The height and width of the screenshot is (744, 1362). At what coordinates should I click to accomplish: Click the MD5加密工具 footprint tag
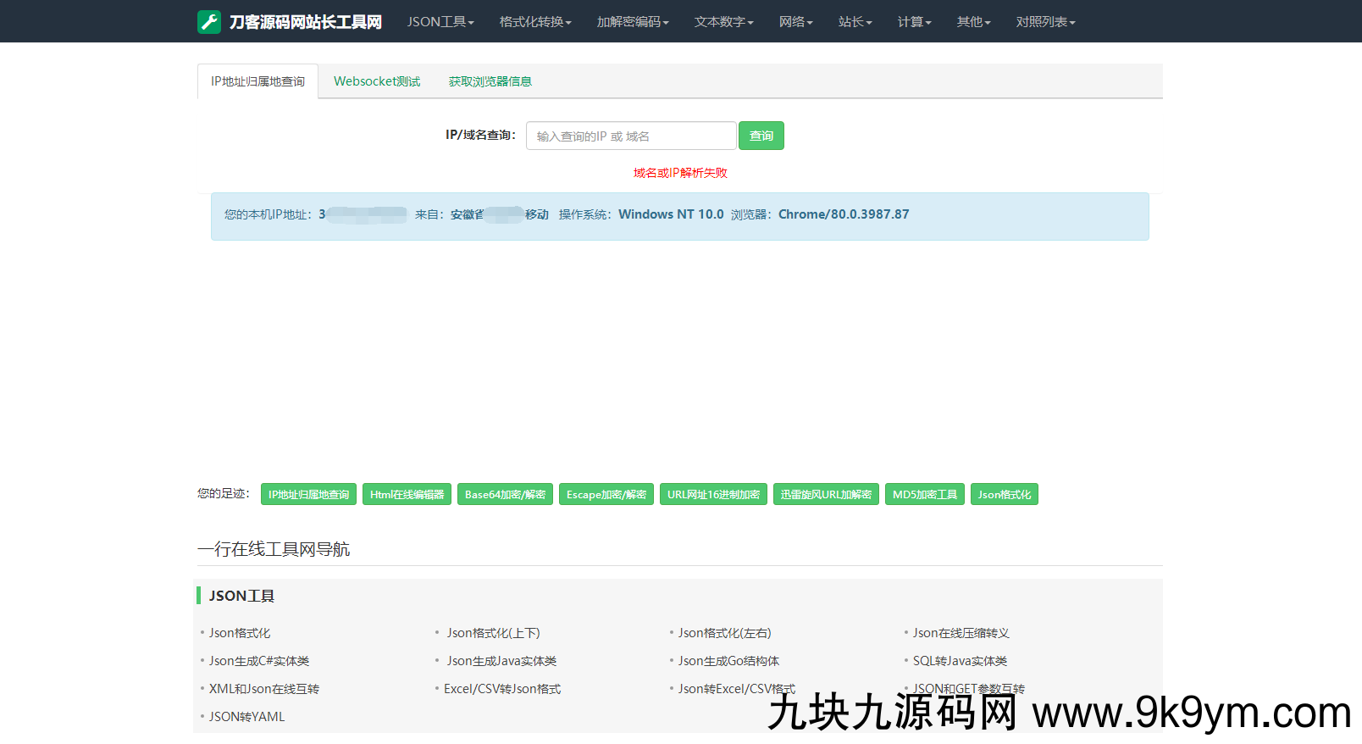pyautogui.click(x=924, y=494)
